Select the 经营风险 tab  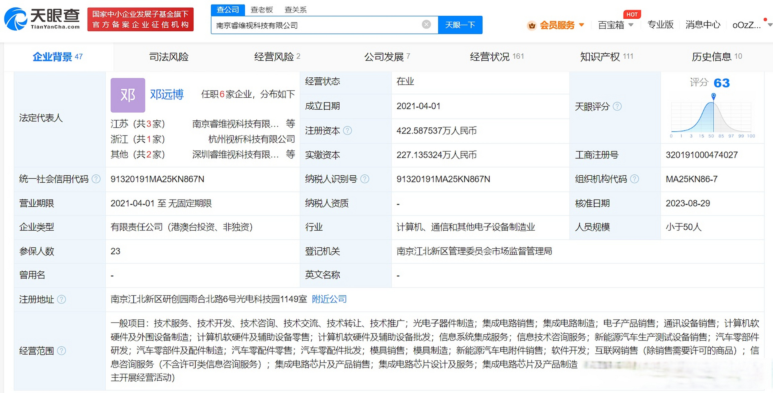click(x=277, y=57)
